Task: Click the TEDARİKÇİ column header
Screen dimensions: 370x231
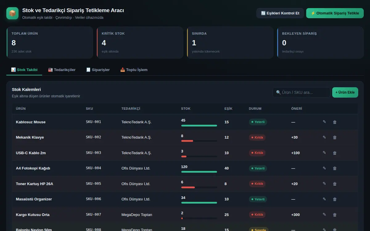Action: [131, 109]
